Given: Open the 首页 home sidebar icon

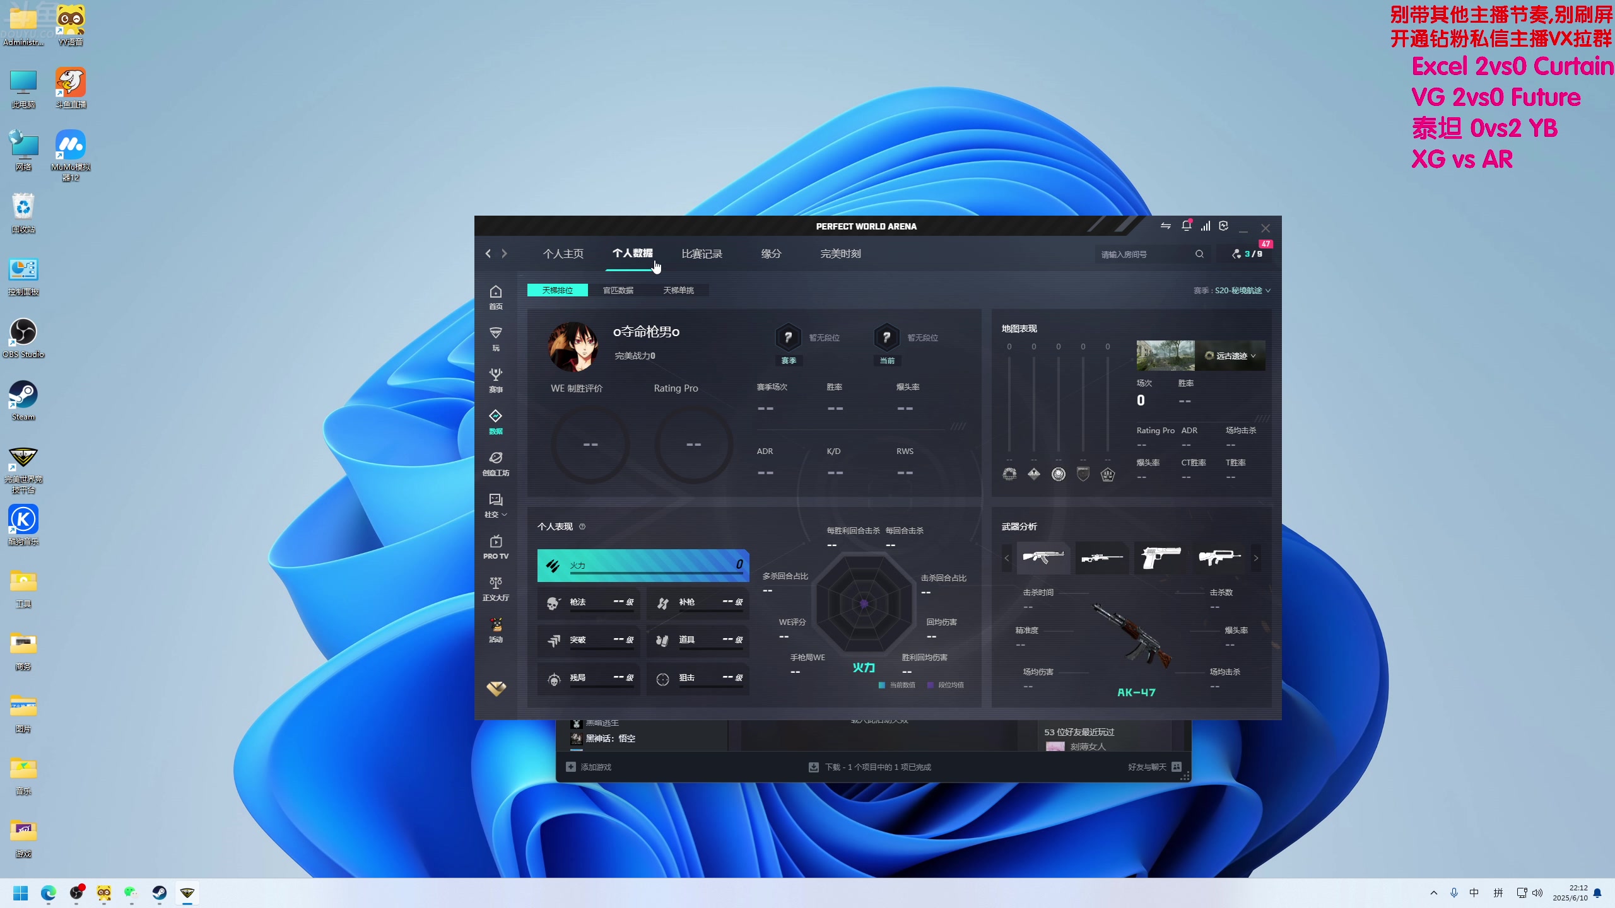Looking at the screenshot, I should coord(496,297).
